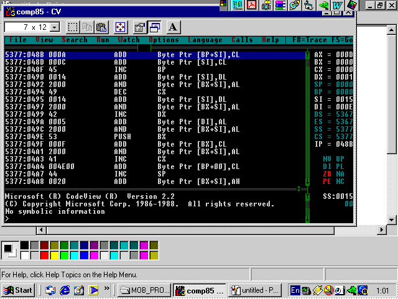The image size is (398, 299).
Task: Switch to Full screen with the arrows icon
Action: pos(120,27)
